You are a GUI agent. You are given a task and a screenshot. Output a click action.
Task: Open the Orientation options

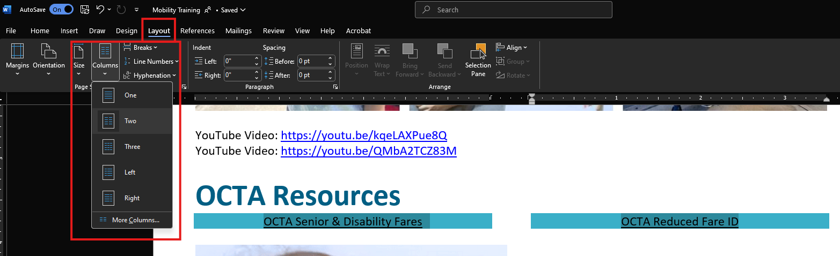[x=49, y=60]
